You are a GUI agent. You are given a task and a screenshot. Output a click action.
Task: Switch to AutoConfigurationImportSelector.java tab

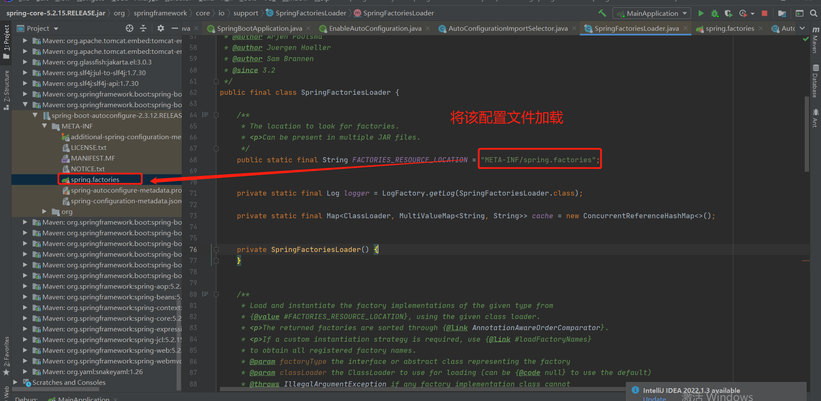click(508, 28)
